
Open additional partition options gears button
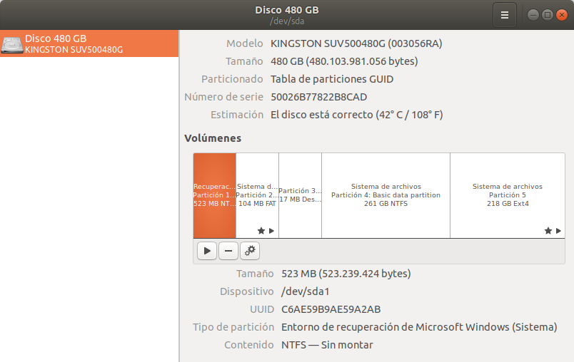pyautogui.click(x=250, y=250)
